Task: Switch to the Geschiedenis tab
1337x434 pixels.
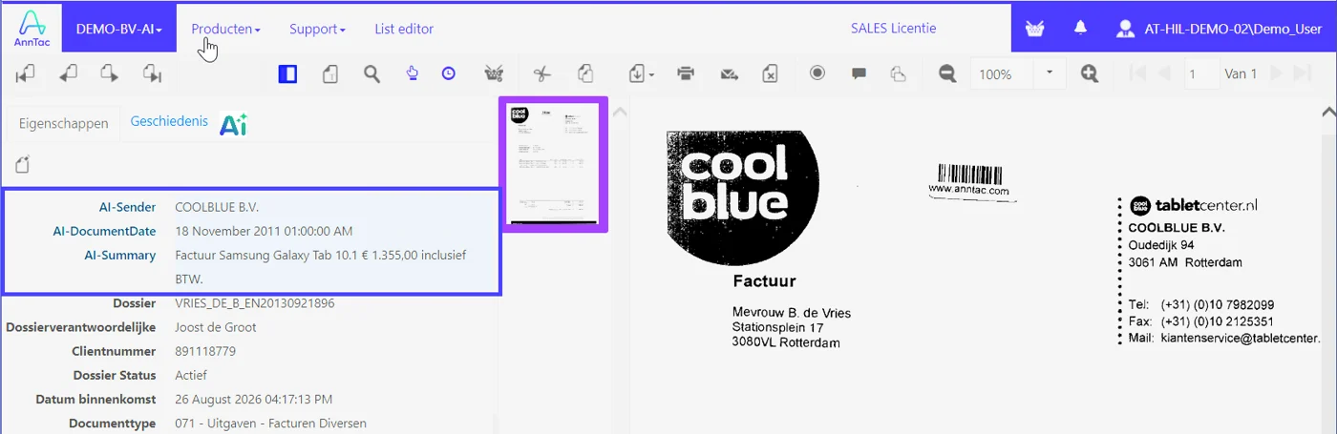Action: click(169, 121)
